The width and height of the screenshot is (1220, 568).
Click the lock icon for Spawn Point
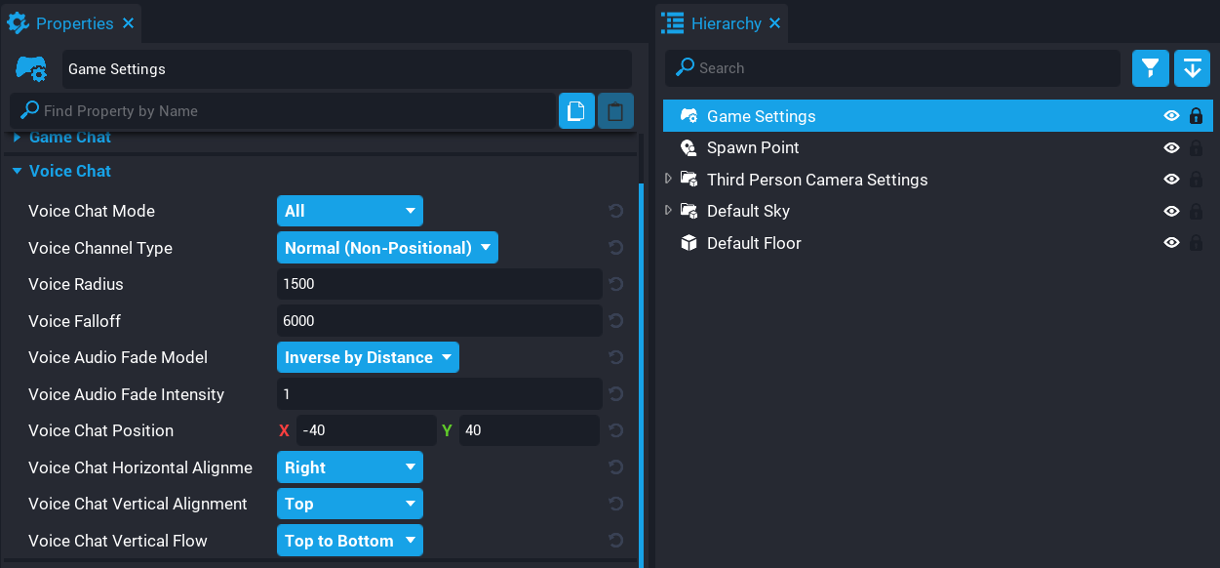(1196, 148)
